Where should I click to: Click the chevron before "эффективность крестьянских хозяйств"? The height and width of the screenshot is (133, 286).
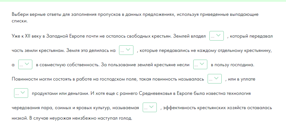tap(152, 107)
